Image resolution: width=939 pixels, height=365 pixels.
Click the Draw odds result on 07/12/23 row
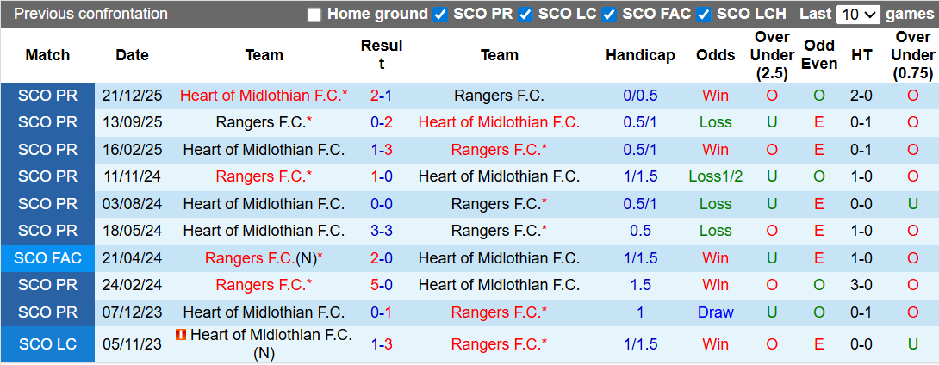(x=715, y=312)
